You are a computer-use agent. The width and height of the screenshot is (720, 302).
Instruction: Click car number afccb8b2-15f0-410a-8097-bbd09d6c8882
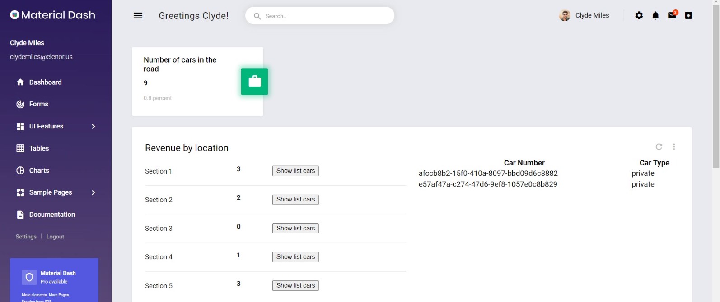[x=488, y=173]
